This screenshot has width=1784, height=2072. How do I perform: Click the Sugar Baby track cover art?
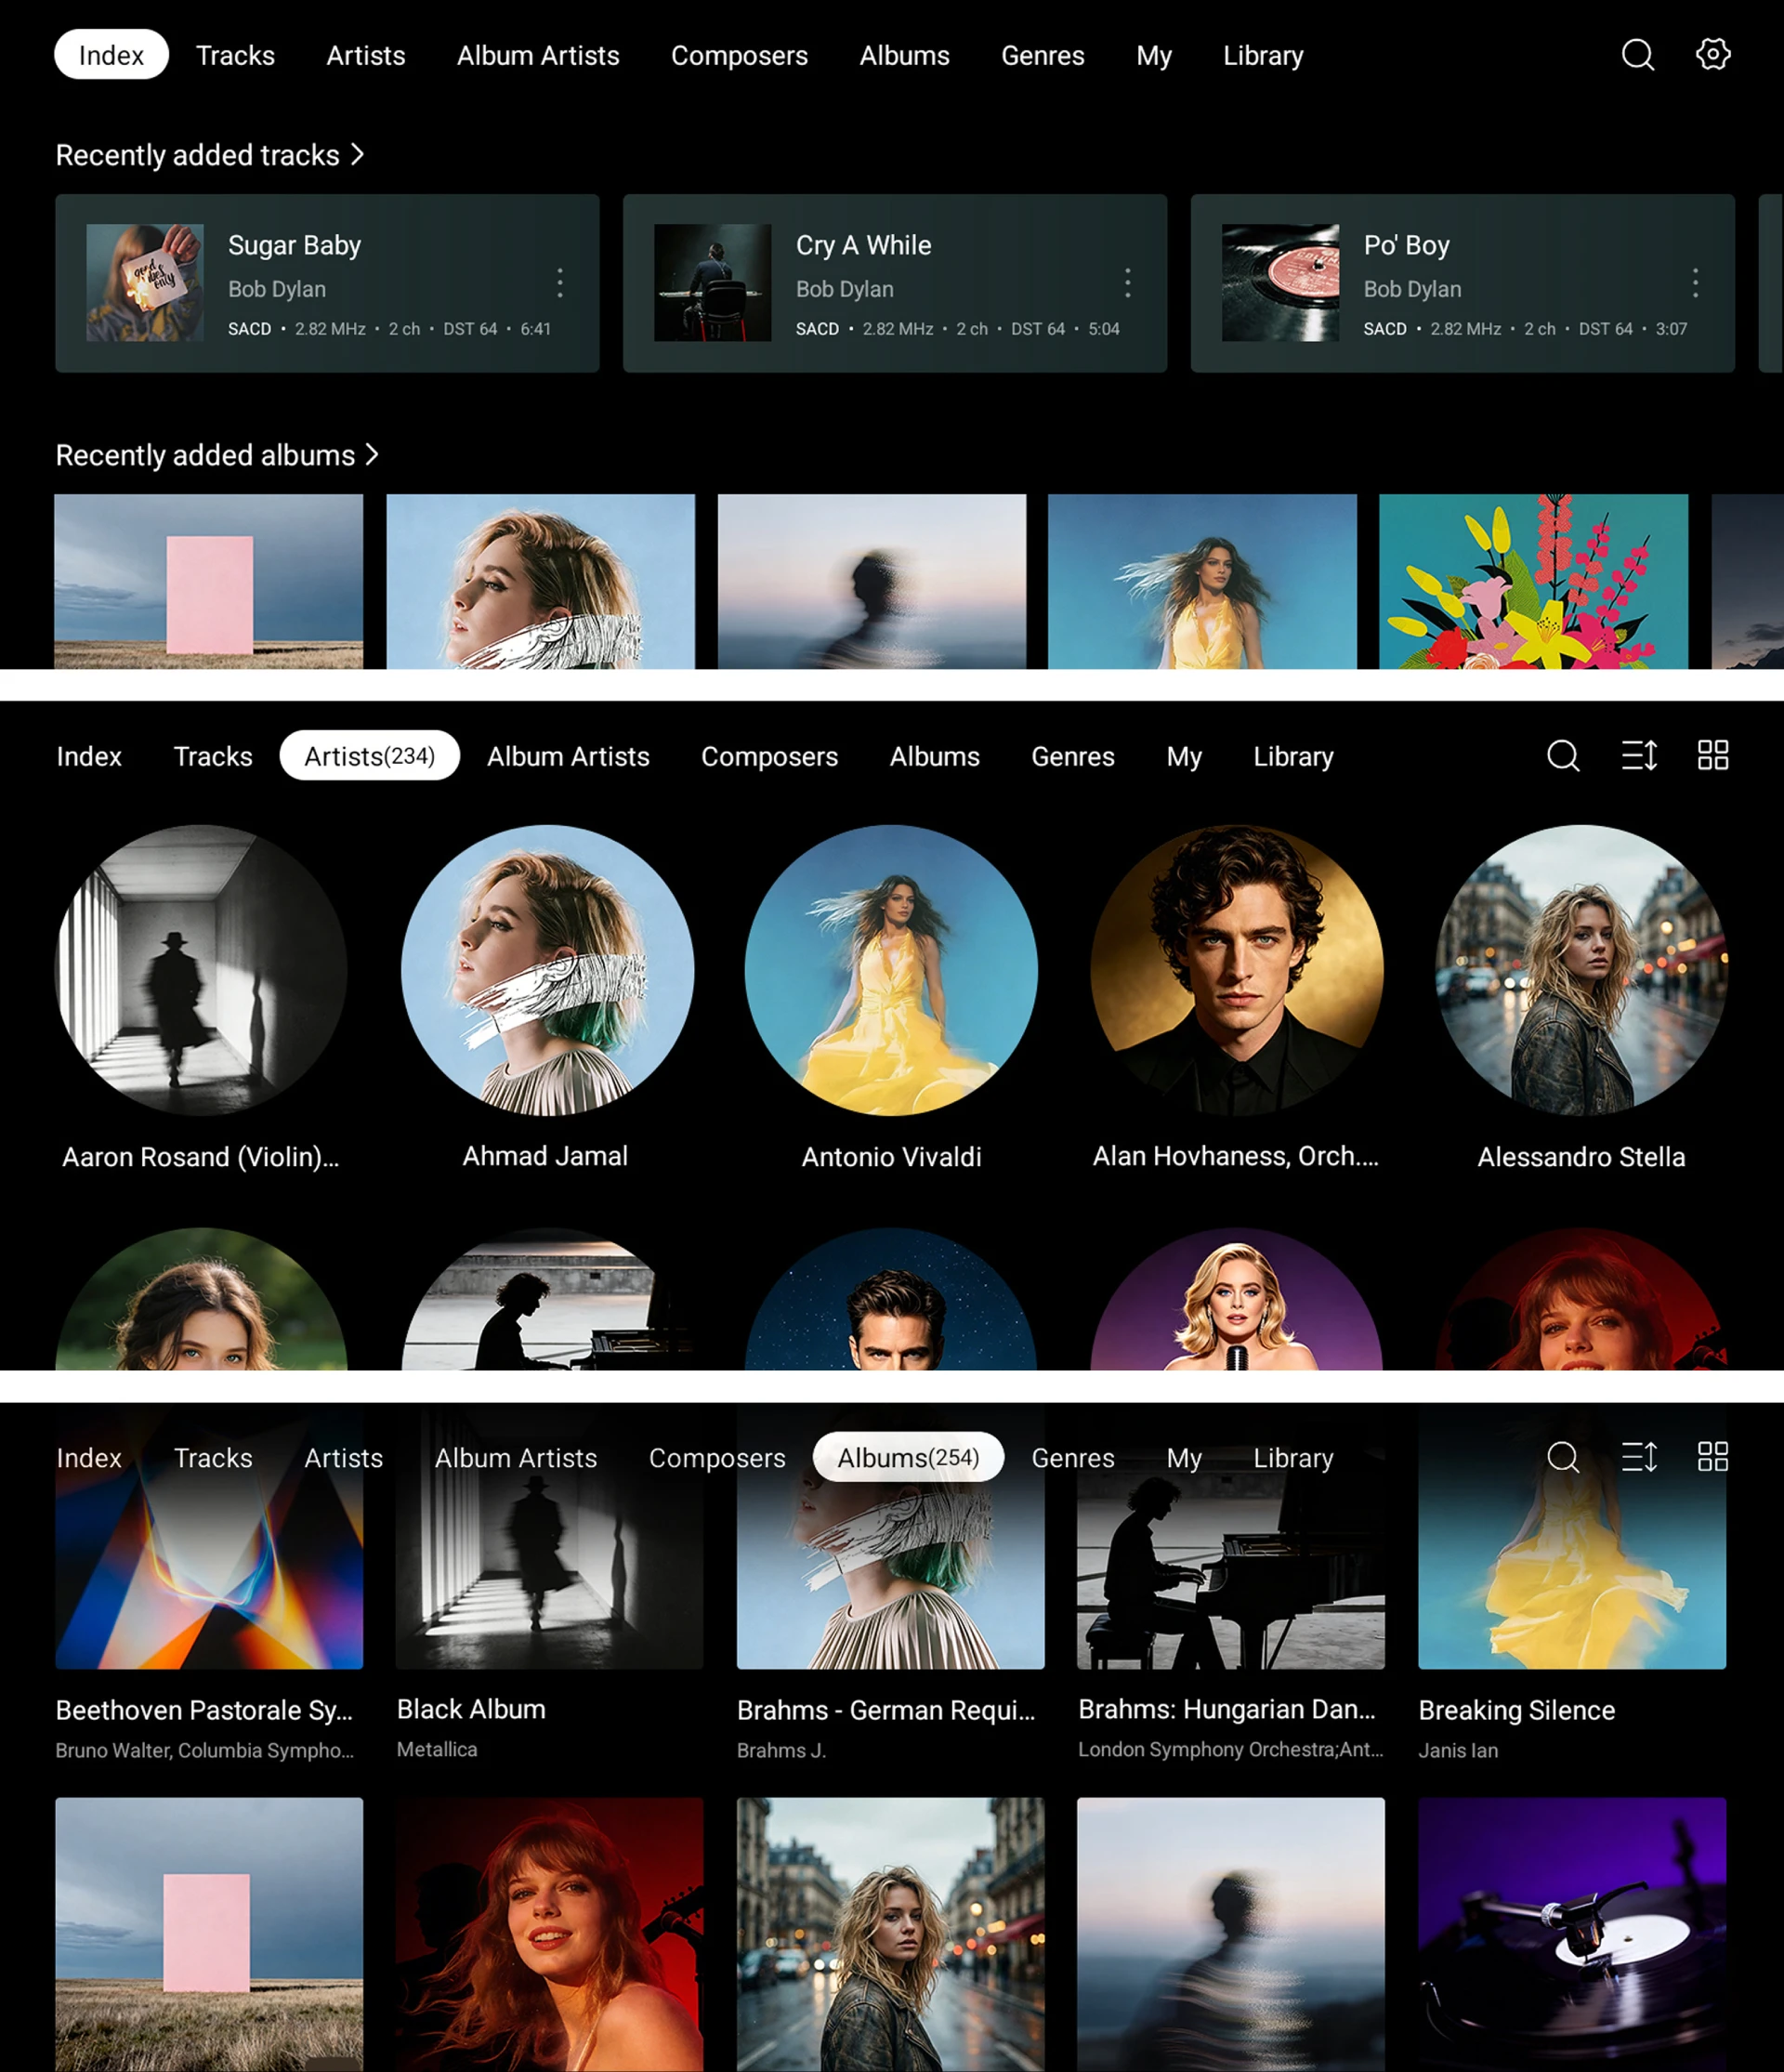(x=145, y=283)
